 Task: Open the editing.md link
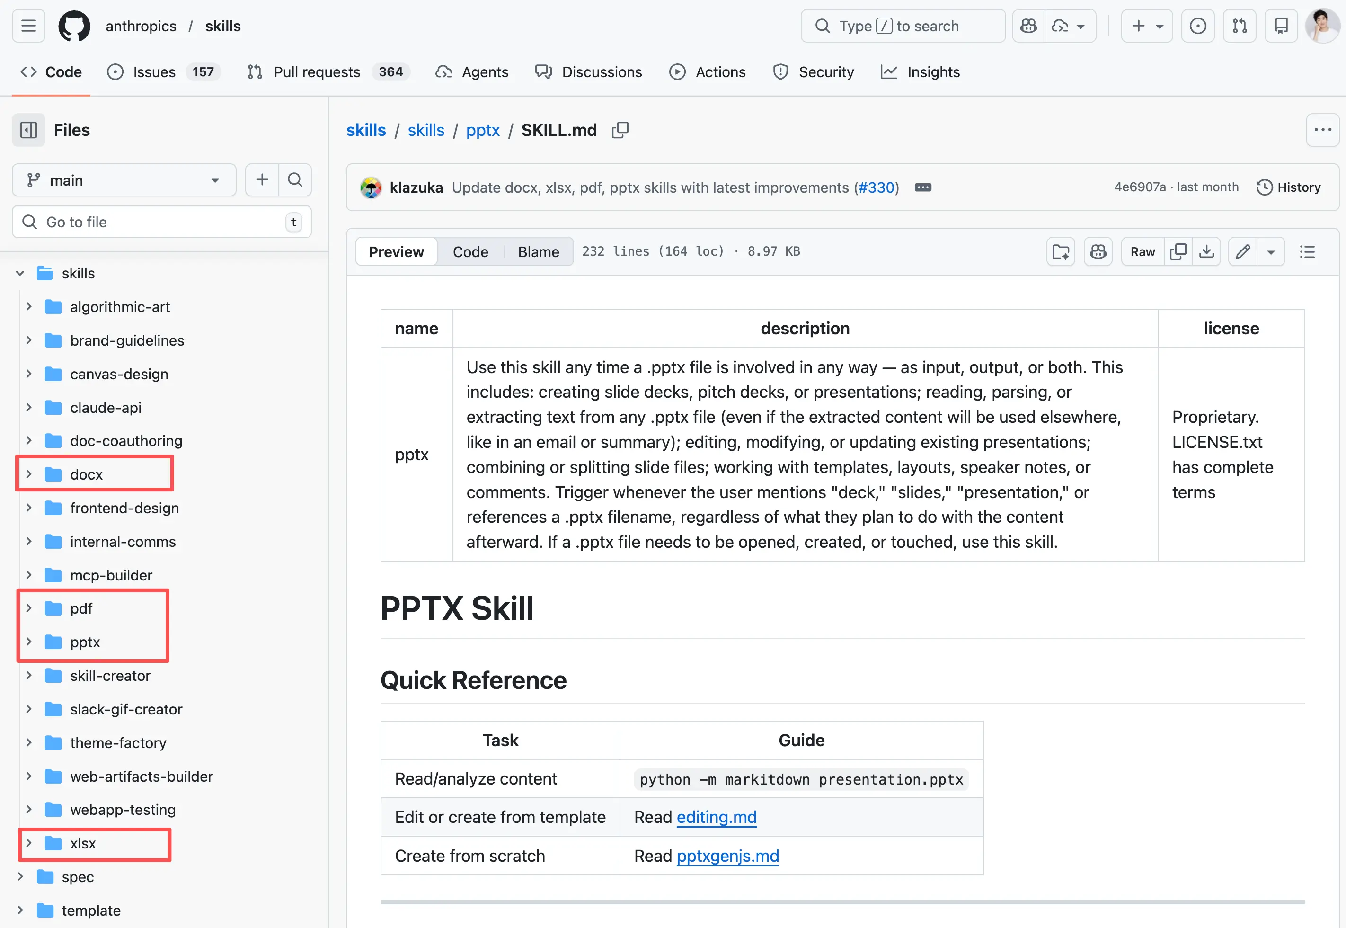point(716,817)
